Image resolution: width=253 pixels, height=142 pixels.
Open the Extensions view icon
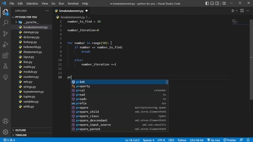5,55
